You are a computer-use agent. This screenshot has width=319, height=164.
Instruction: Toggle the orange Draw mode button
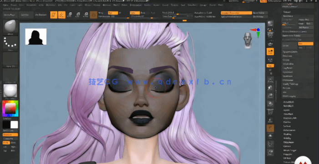point(62,15)
